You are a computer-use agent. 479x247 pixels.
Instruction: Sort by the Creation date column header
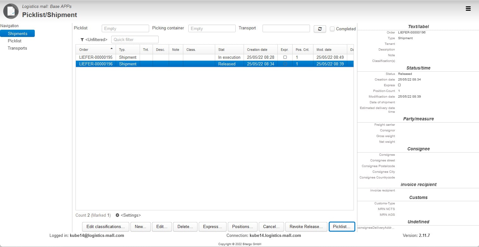coord(260,50)
